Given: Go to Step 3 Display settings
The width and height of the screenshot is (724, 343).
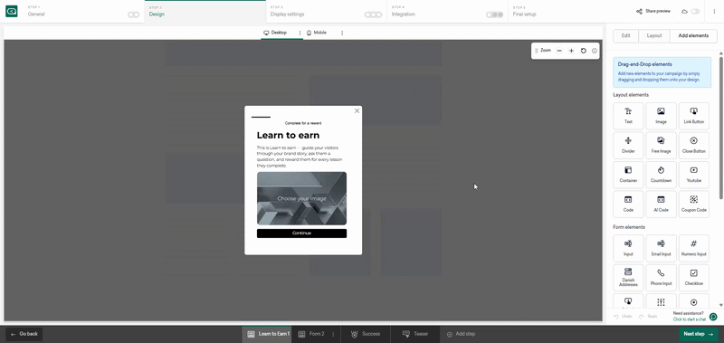Looking at the screenshot, I should (326, 12).
